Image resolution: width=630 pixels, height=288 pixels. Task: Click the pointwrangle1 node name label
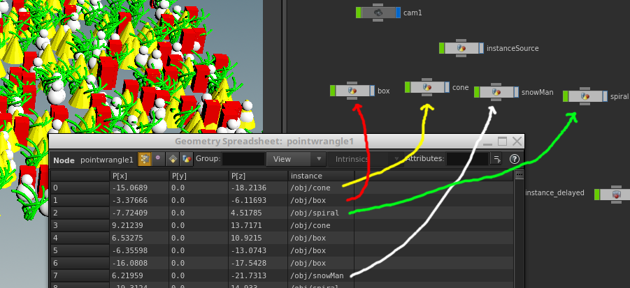point(107,160)
